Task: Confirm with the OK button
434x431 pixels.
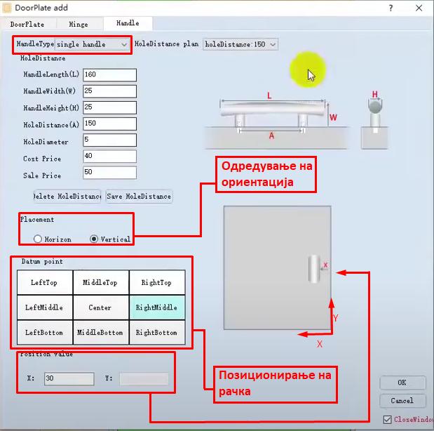Action: tap(402, 383)
